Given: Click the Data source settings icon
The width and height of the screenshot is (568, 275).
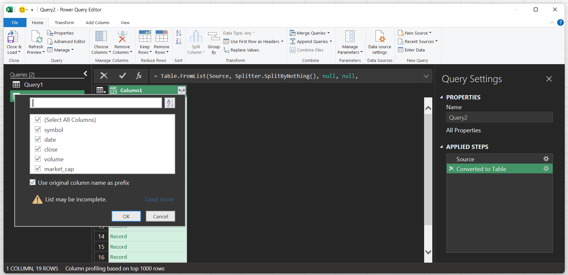Looking at the screenshot, I should coord(380,36).
